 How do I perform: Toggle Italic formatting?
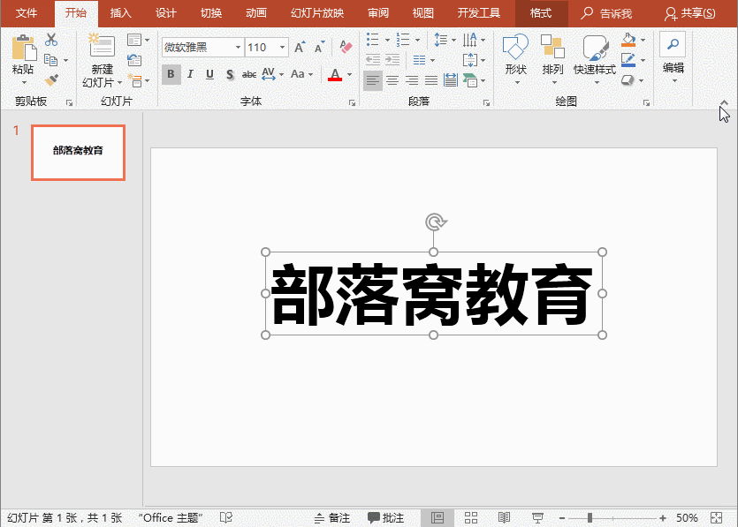tap(190, 74)
